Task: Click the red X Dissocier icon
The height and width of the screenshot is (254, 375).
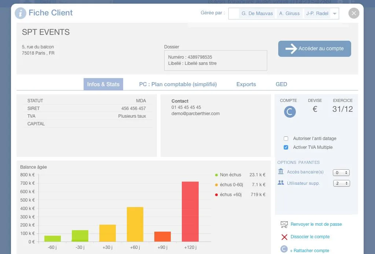Action: 284,237
